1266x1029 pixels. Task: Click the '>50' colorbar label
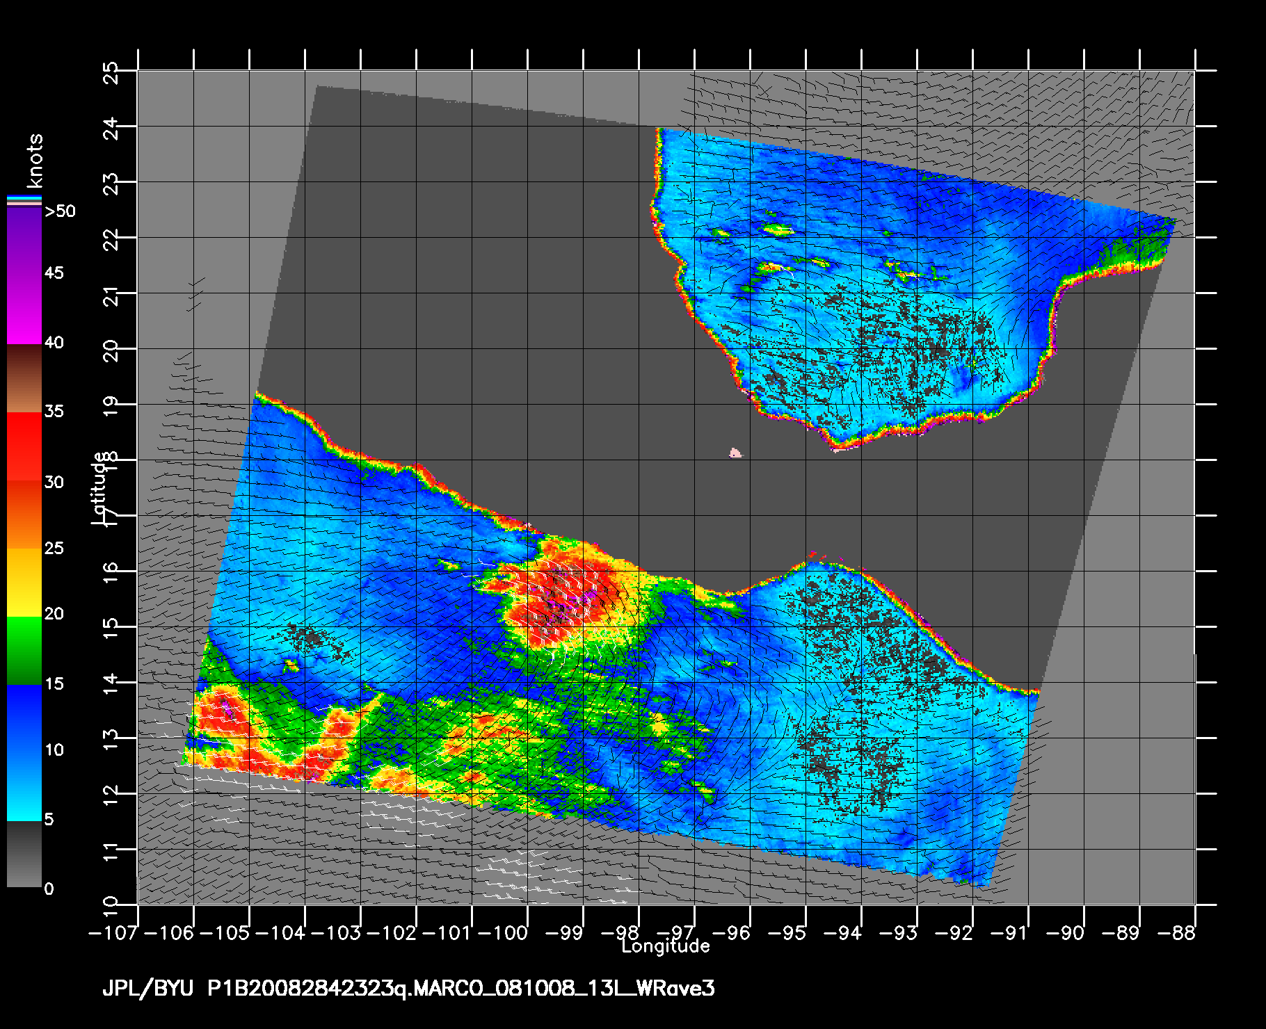coord(60,211)
